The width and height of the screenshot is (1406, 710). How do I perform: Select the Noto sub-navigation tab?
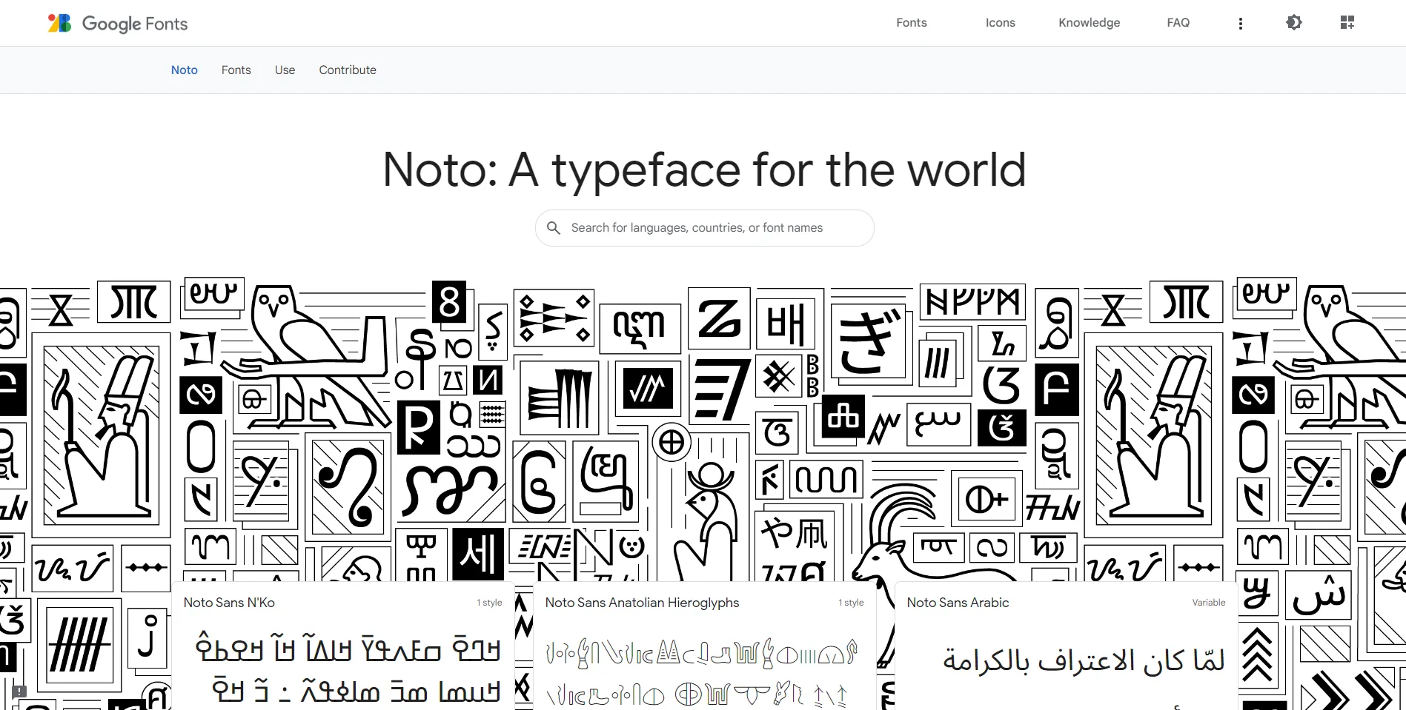[x=184, y=70]
